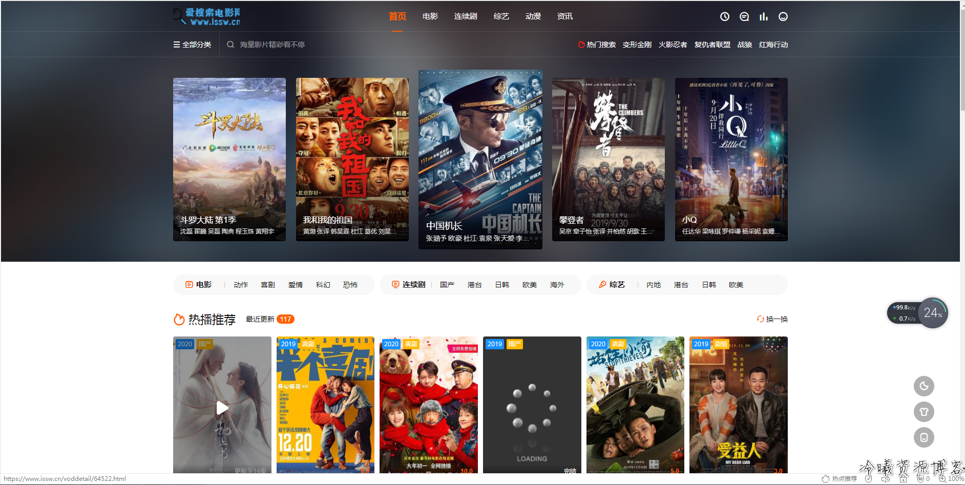Open the 2020 喜剧 red scarf poster

(x=429, y=405)
